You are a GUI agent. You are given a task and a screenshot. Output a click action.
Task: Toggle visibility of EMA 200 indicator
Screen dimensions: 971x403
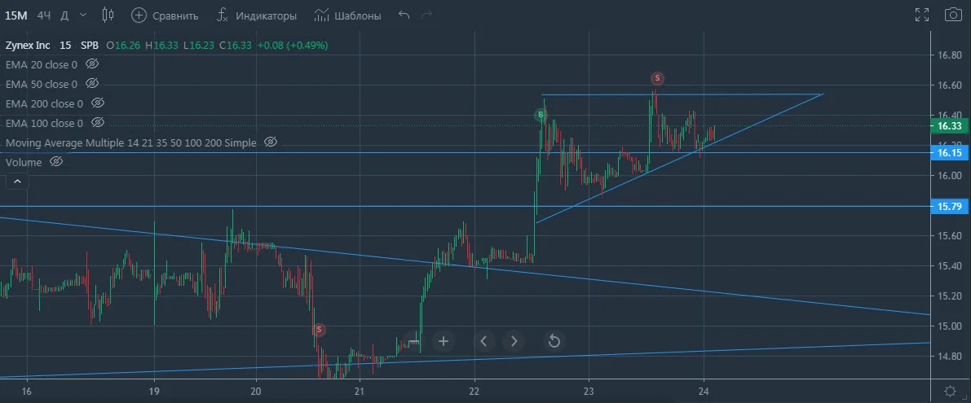pyautogui.click(x=98, y=103)
